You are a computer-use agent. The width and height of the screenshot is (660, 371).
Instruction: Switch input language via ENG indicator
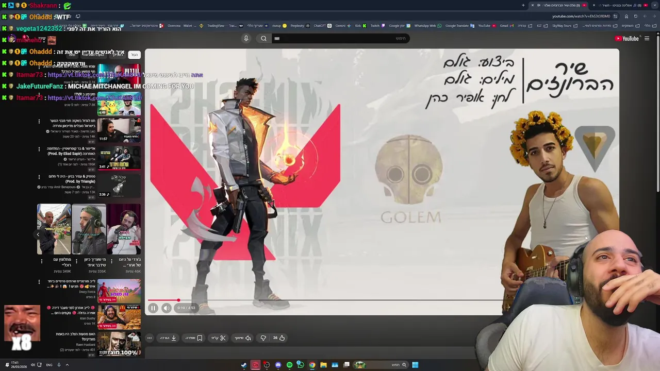(x=49, y=365)
